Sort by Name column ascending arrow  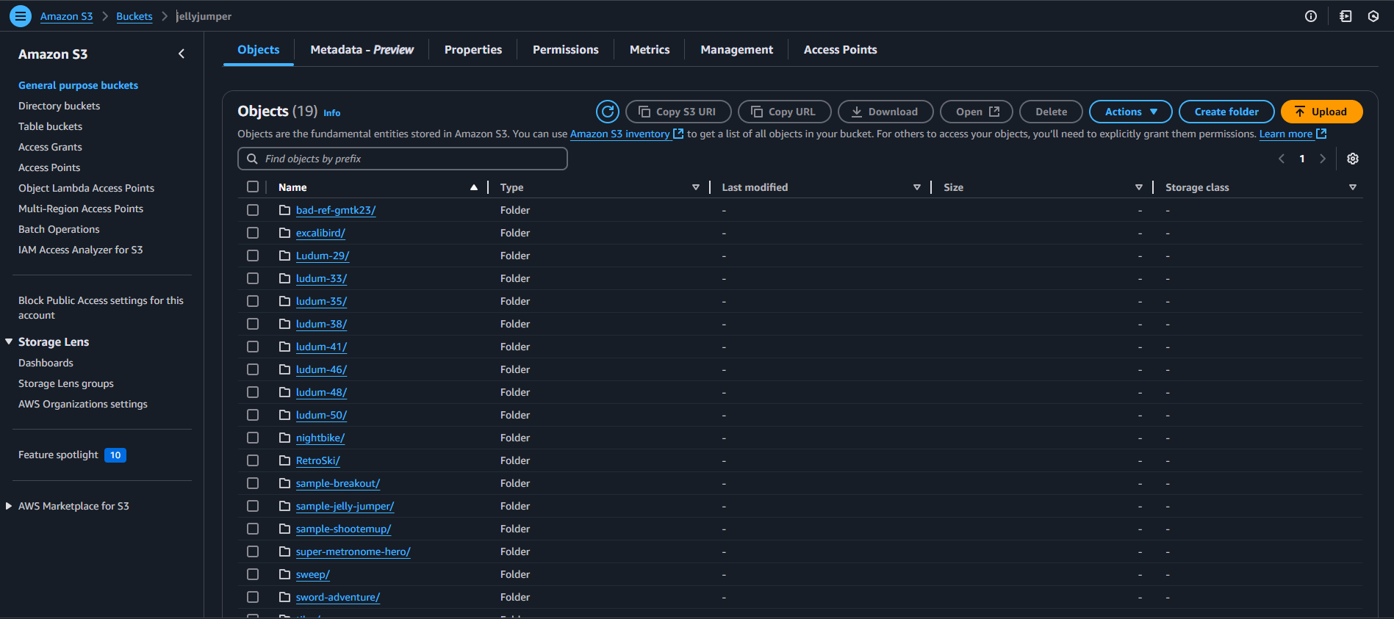click(x=474, y=187)
